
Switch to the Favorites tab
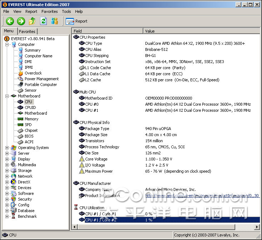27,32
